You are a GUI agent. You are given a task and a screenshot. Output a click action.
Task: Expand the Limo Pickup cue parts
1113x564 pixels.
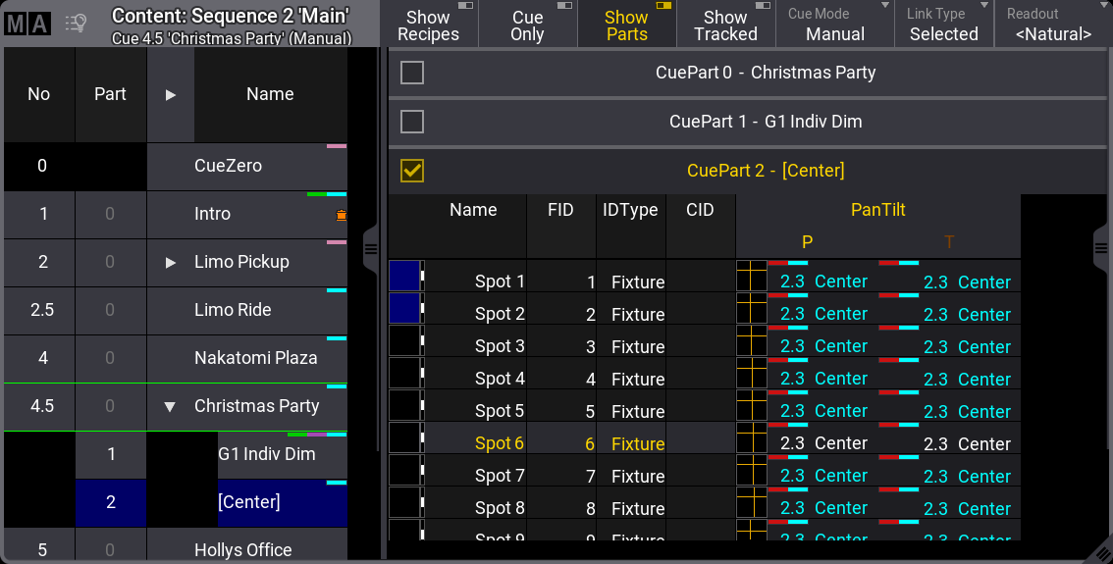coord(170,263)
